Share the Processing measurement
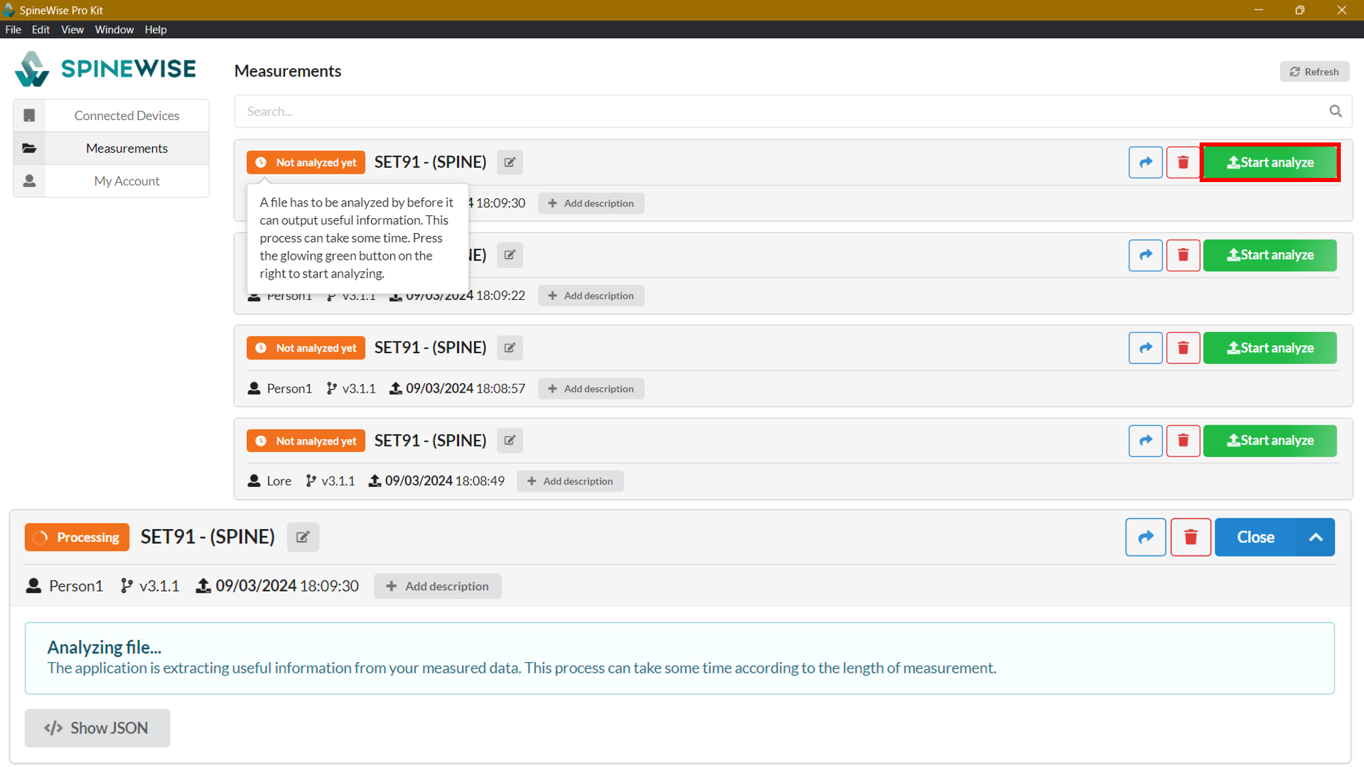1364x767 pixels. (x=1146, y=537)
